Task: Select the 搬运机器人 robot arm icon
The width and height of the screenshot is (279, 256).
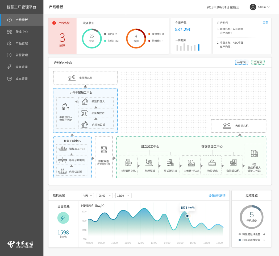Action: click(85, 101)
